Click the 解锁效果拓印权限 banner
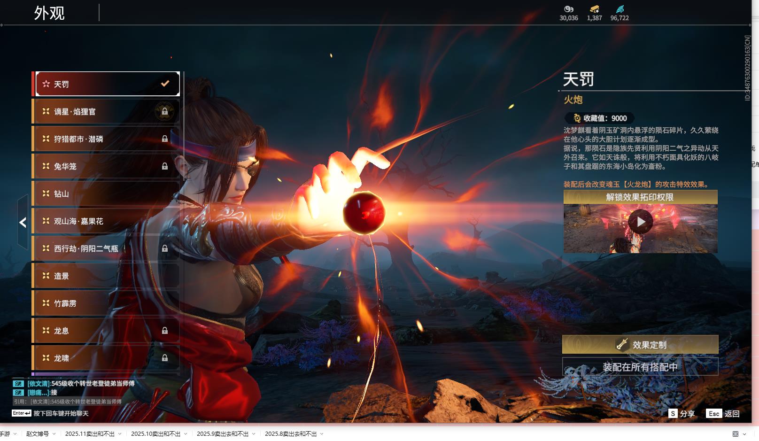Screen dimensions: 759x441 click(640, 197)
